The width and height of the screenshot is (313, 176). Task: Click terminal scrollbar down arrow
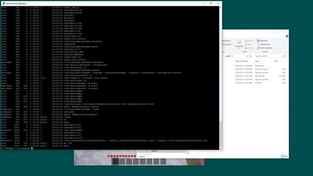(x=221, y=149)
